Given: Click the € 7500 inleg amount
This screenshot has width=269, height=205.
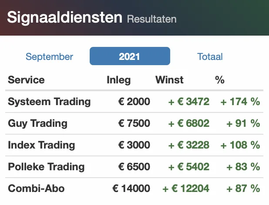Looking at the screenshot, I should click(134, 123).
